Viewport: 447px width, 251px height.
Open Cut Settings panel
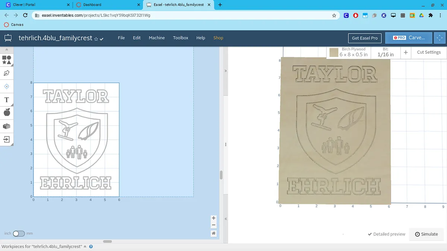click(429, 52)
